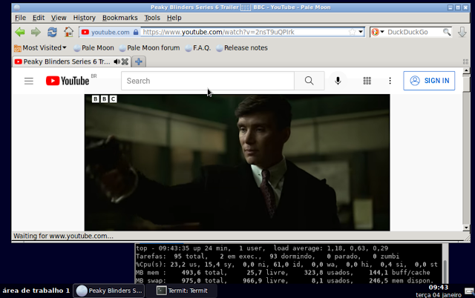
Task: Open the Edit menu
Action: 39,18
